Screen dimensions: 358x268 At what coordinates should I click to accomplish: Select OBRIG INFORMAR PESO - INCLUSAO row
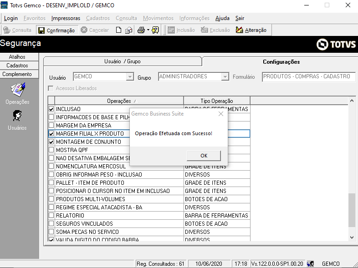tap(149, 174)
